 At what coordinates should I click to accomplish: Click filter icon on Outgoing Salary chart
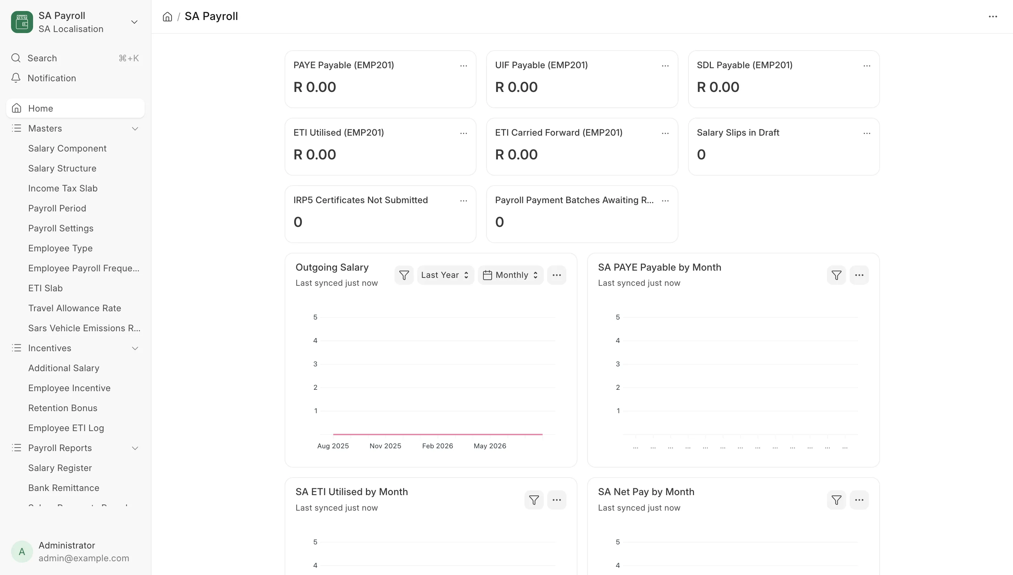click(x=404, y=275)
